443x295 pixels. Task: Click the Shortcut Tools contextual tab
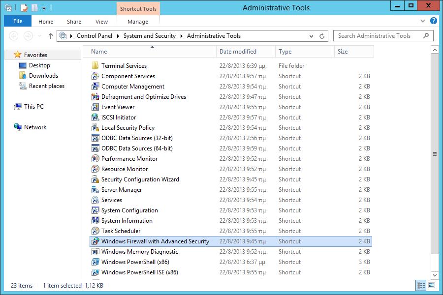pos(138,9)
